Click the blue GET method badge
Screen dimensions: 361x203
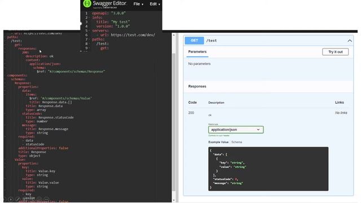coord(194,41)
